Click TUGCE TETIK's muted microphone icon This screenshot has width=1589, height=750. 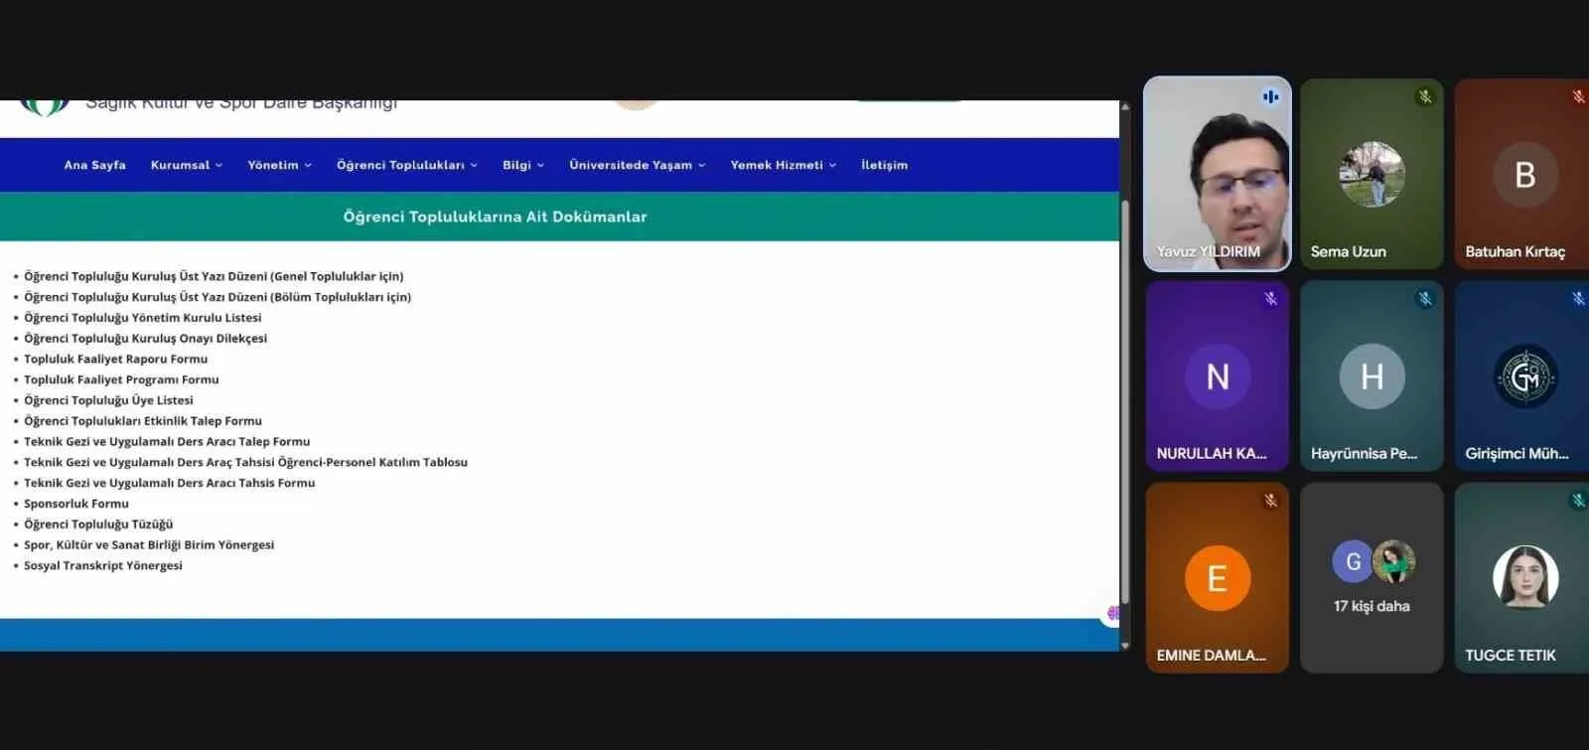(x=1578, y=501)
